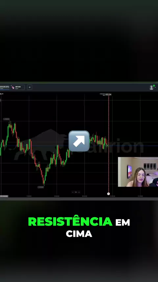Select the EUR/USD (OTC) tab
Screen dimensions: 158x282
click(x=5, y=88)
